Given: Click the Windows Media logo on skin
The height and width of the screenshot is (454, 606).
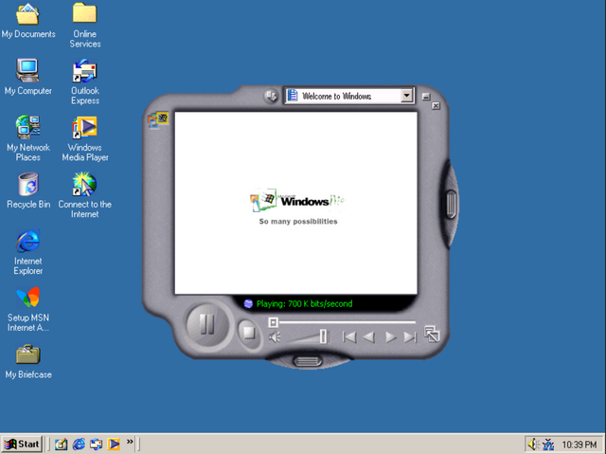Looking at the screenshot, I should point(158,119).
